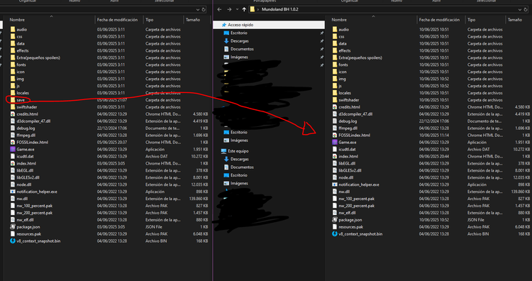Click credits.html Chrome icon in left Explorer window
532x281 pixels.
pyautogui.click(x=13, y=114)
